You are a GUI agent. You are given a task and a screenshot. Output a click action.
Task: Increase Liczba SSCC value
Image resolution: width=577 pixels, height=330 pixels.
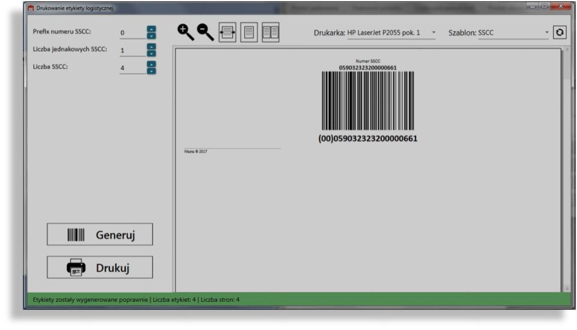151,64
